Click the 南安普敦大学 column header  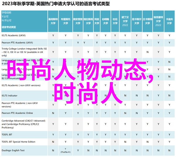tap(78, 20)
